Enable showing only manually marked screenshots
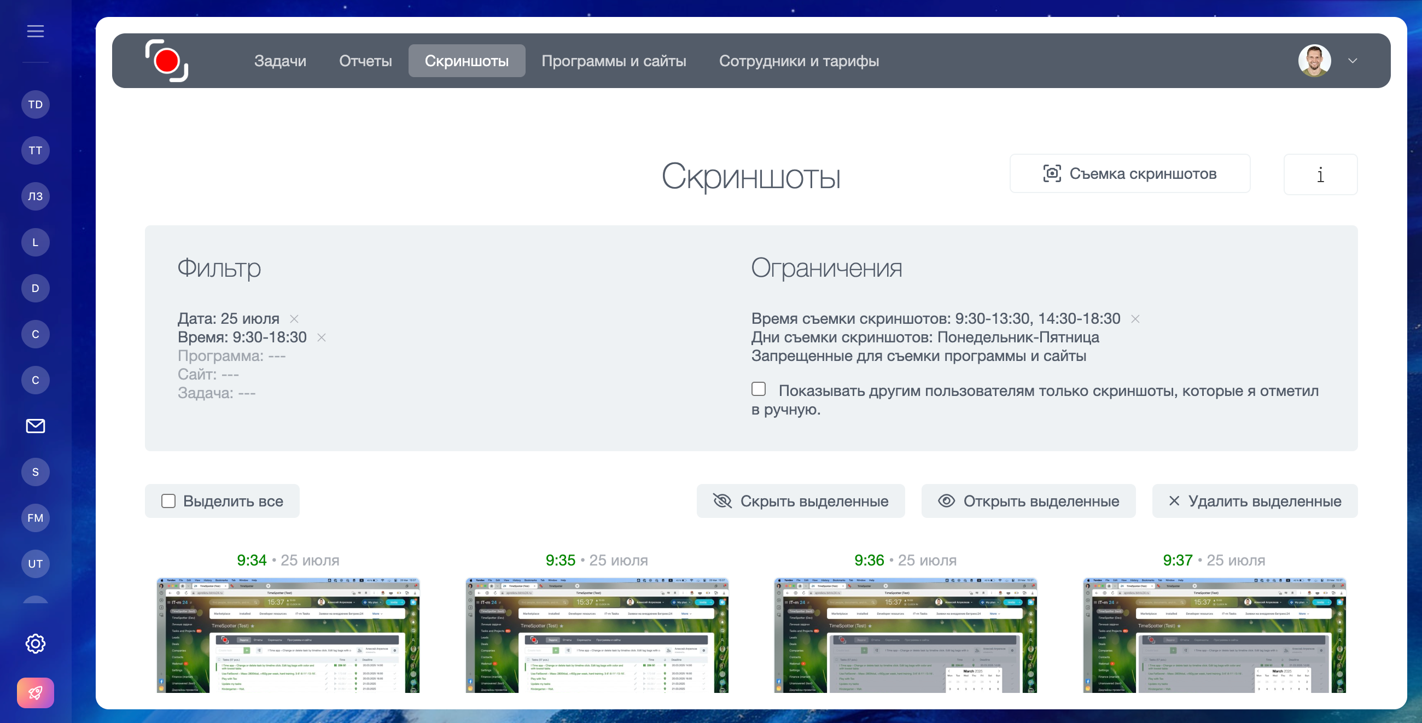 click(x=759, y=389)
